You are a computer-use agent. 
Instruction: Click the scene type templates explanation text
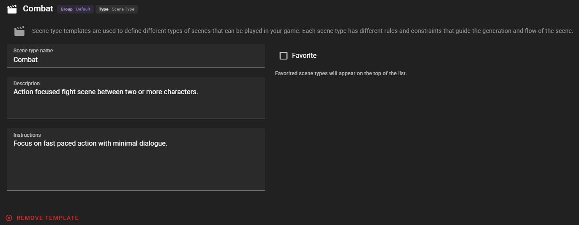[x=303, y=31]
